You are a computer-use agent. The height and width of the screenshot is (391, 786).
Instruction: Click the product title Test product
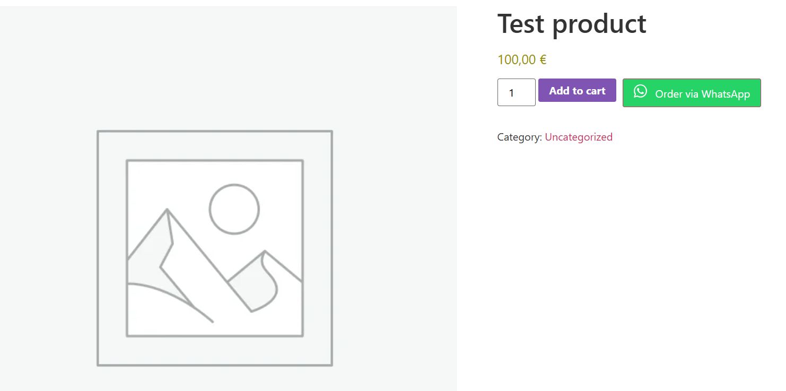click(571, 24)
